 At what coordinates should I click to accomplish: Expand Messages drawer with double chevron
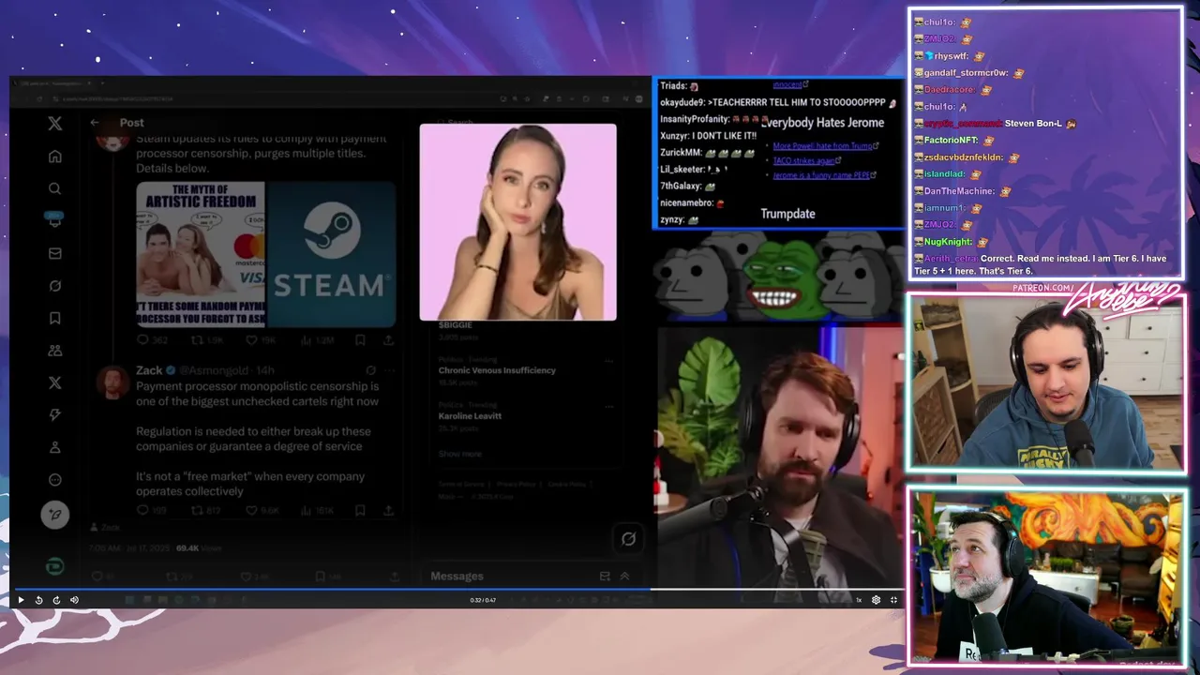(x=624, y=577)
